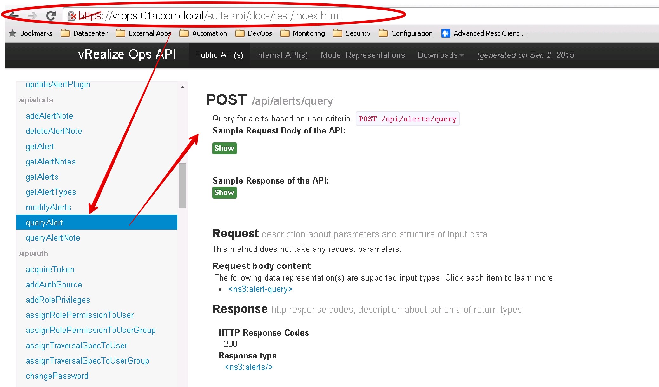Open the Model Representations tab
The width and height of the screenshot is (659, 387).
[363, 55]
